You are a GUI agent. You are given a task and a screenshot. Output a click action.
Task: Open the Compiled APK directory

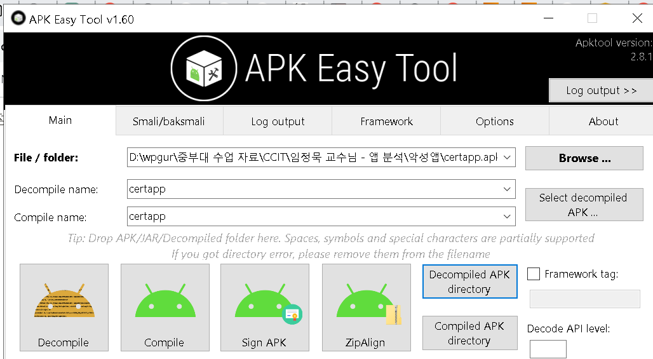pos(470,333)
